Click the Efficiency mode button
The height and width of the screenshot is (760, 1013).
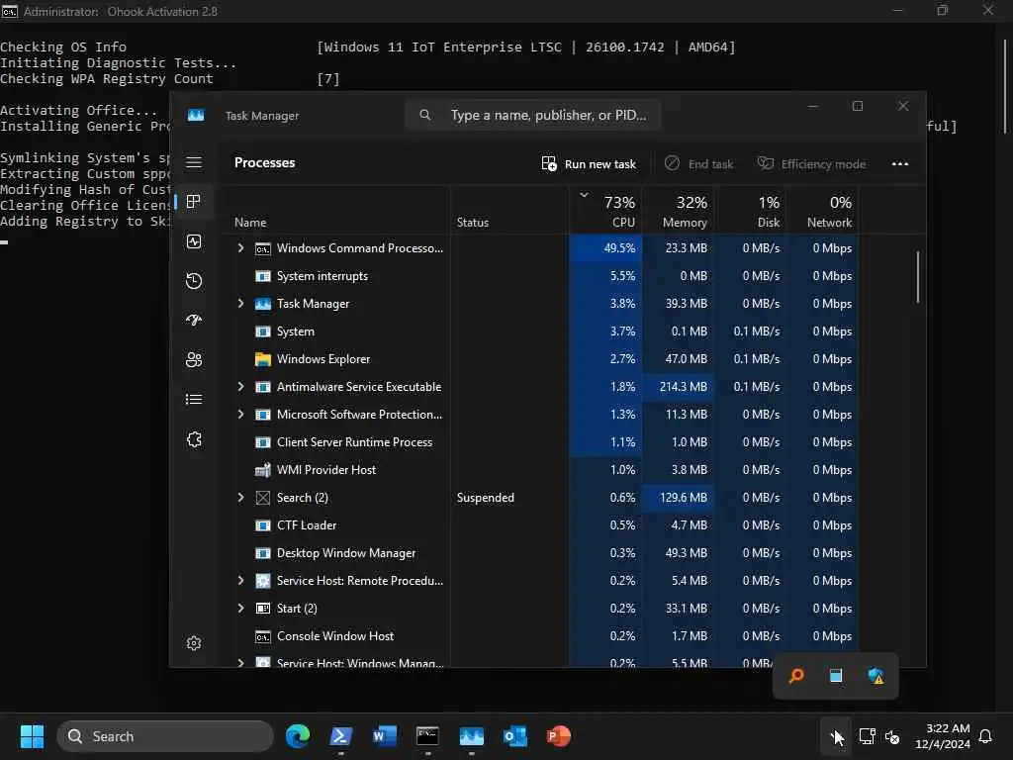811,164
